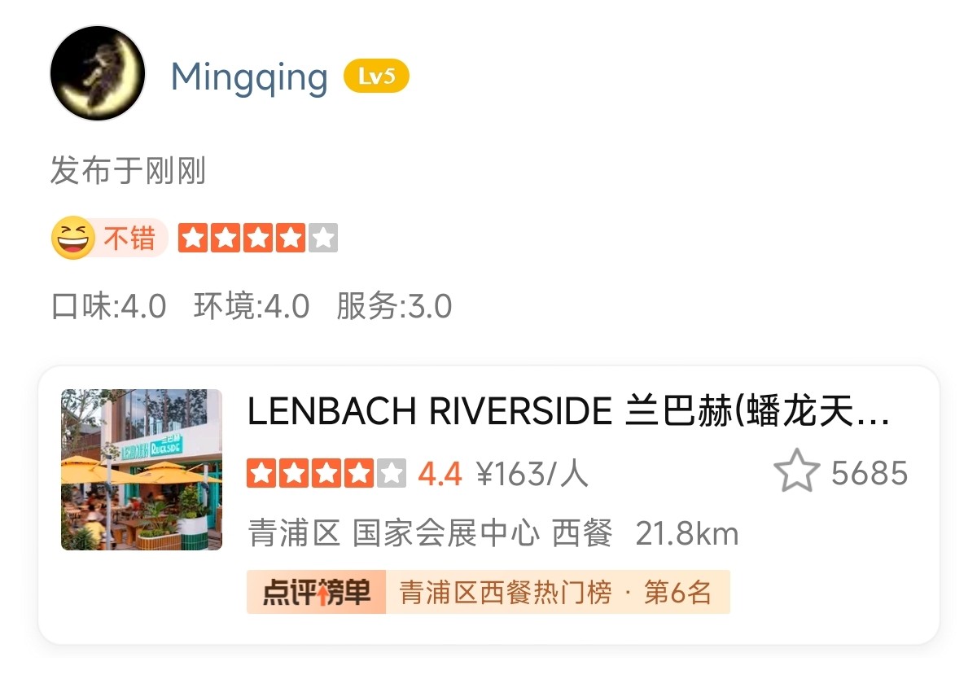
Task: Tap the 不错 rating label
Action: tap(129, 239)
